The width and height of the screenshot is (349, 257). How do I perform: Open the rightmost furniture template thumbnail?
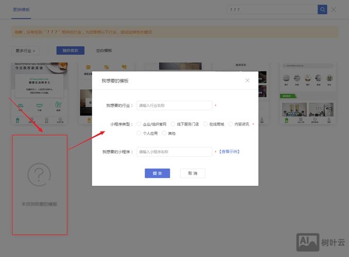pos(308,93)
